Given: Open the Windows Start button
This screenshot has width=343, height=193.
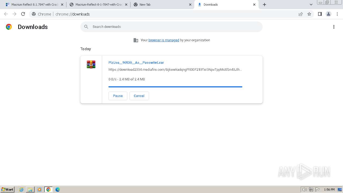Looking at the screenshot, I should [8, 190].
